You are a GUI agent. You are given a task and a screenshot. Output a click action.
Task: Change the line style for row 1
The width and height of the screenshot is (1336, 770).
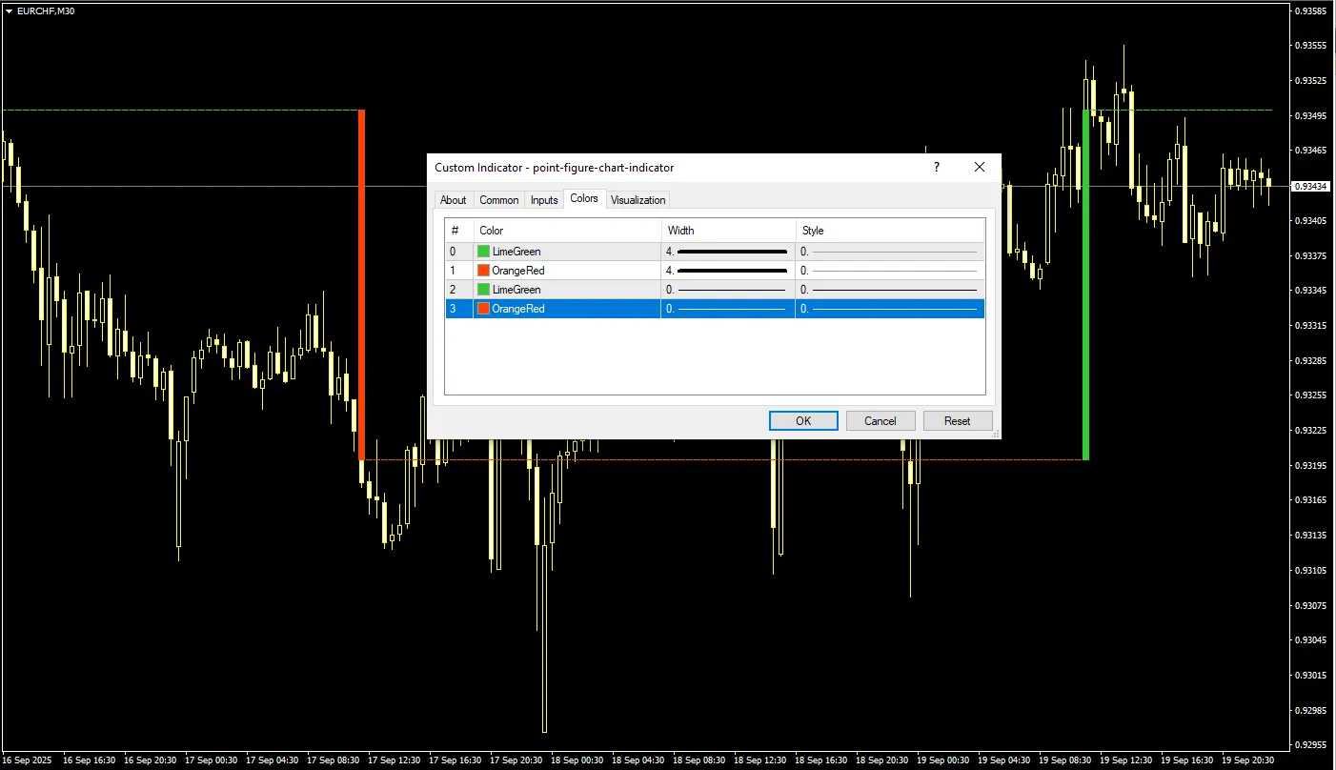point(890,271)
